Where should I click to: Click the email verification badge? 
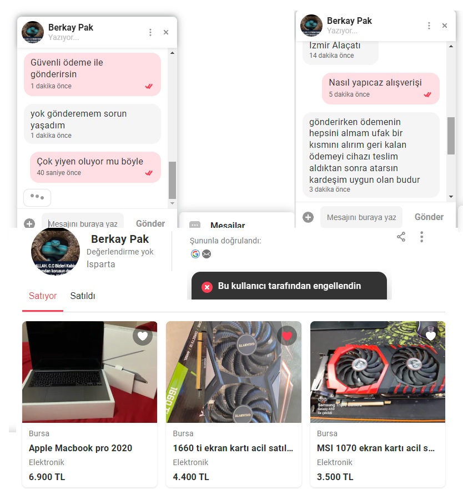tap(207, 254)
